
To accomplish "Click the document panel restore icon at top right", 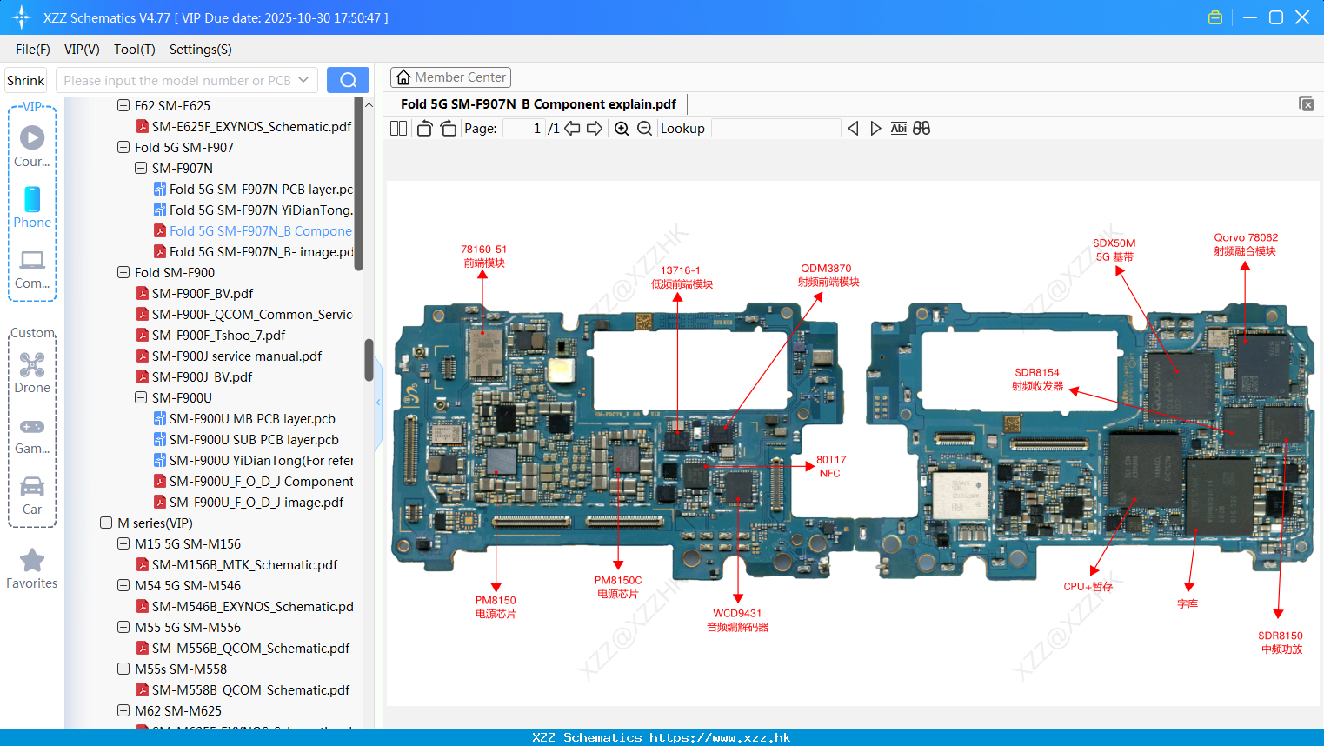I will 1306,103.
